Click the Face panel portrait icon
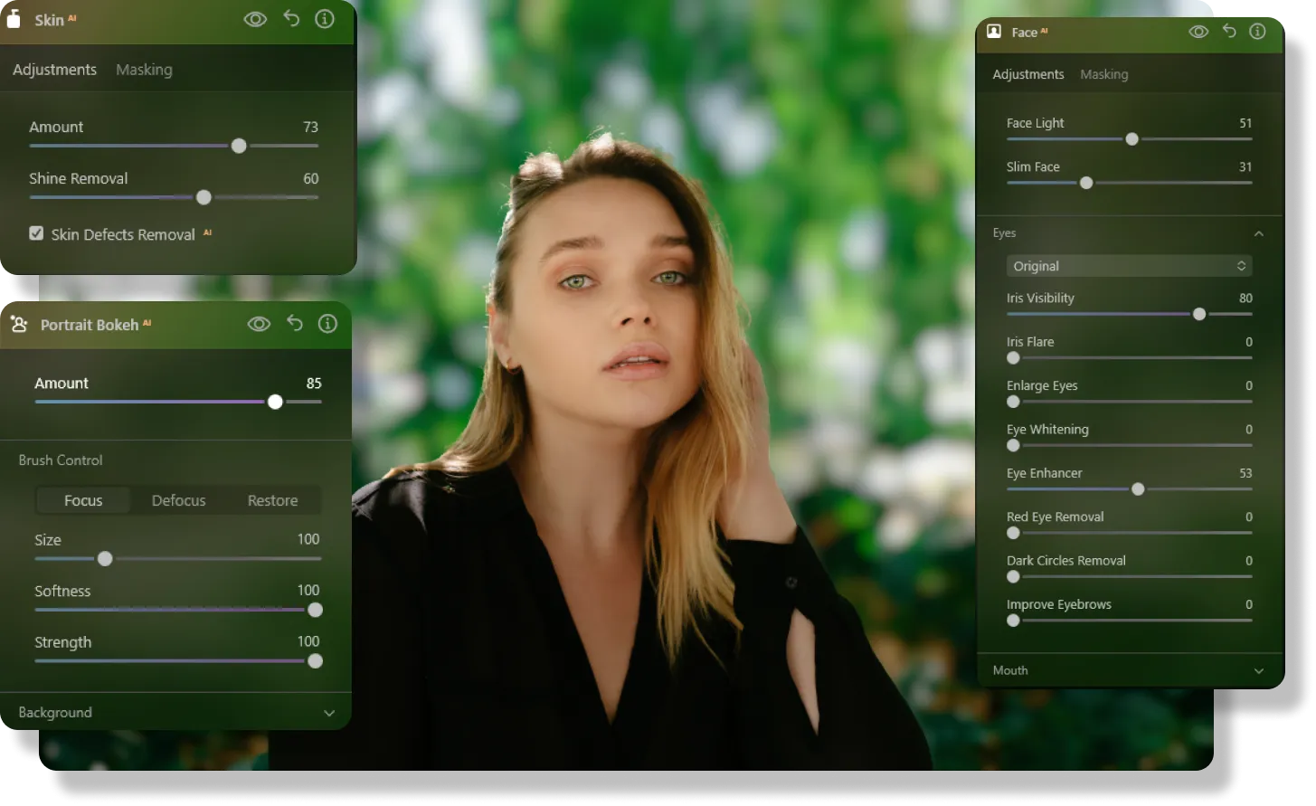 [x=994, y=32]
